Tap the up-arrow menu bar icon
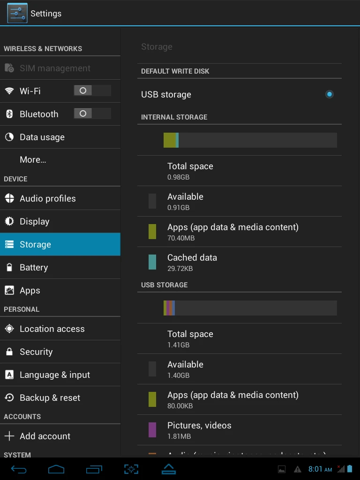 point(169,469)
